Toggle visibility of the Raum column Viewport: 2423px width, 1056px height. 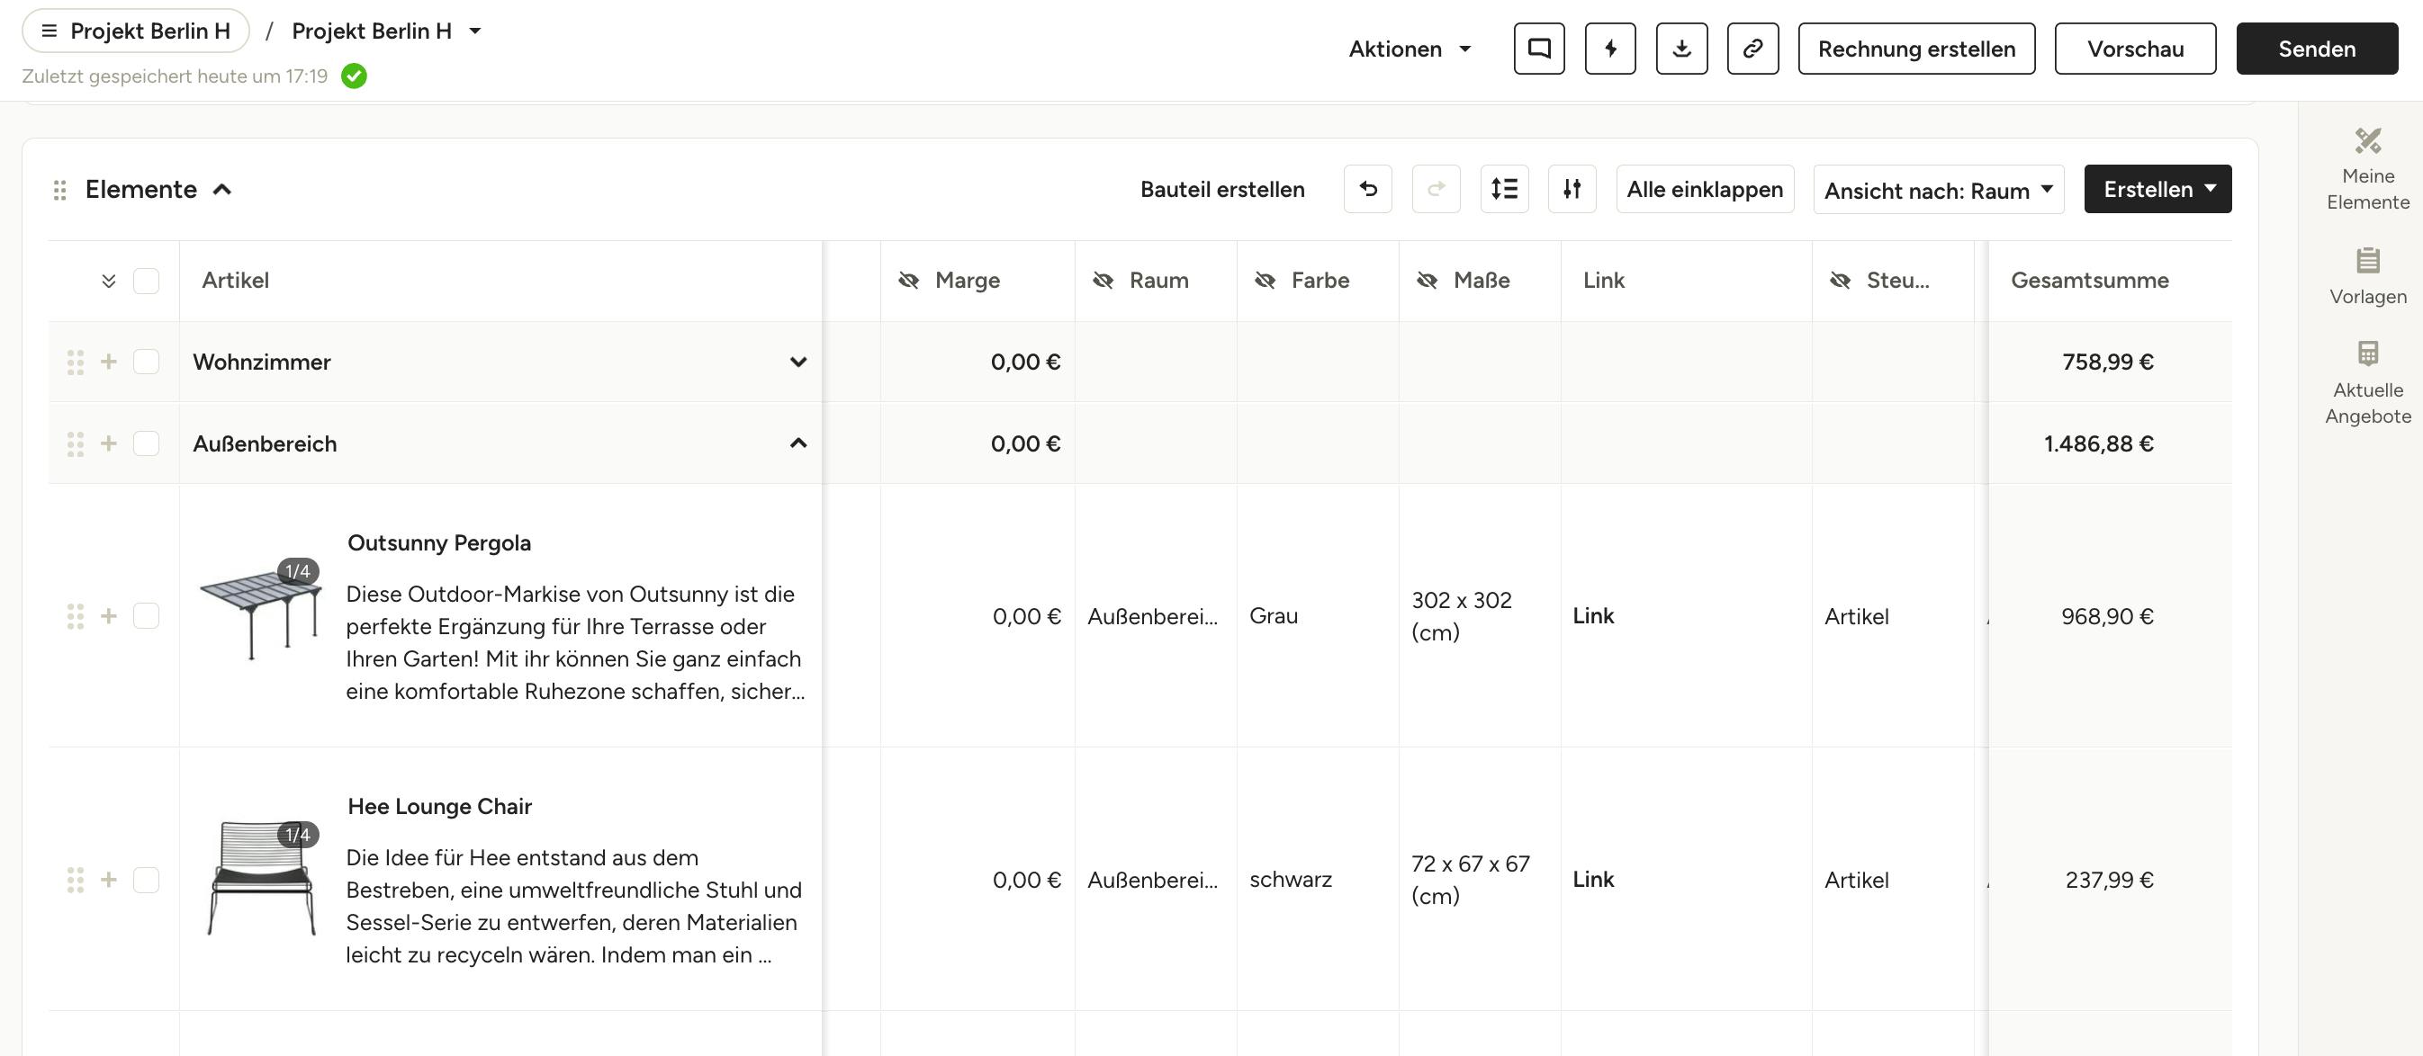[1103, 282]
